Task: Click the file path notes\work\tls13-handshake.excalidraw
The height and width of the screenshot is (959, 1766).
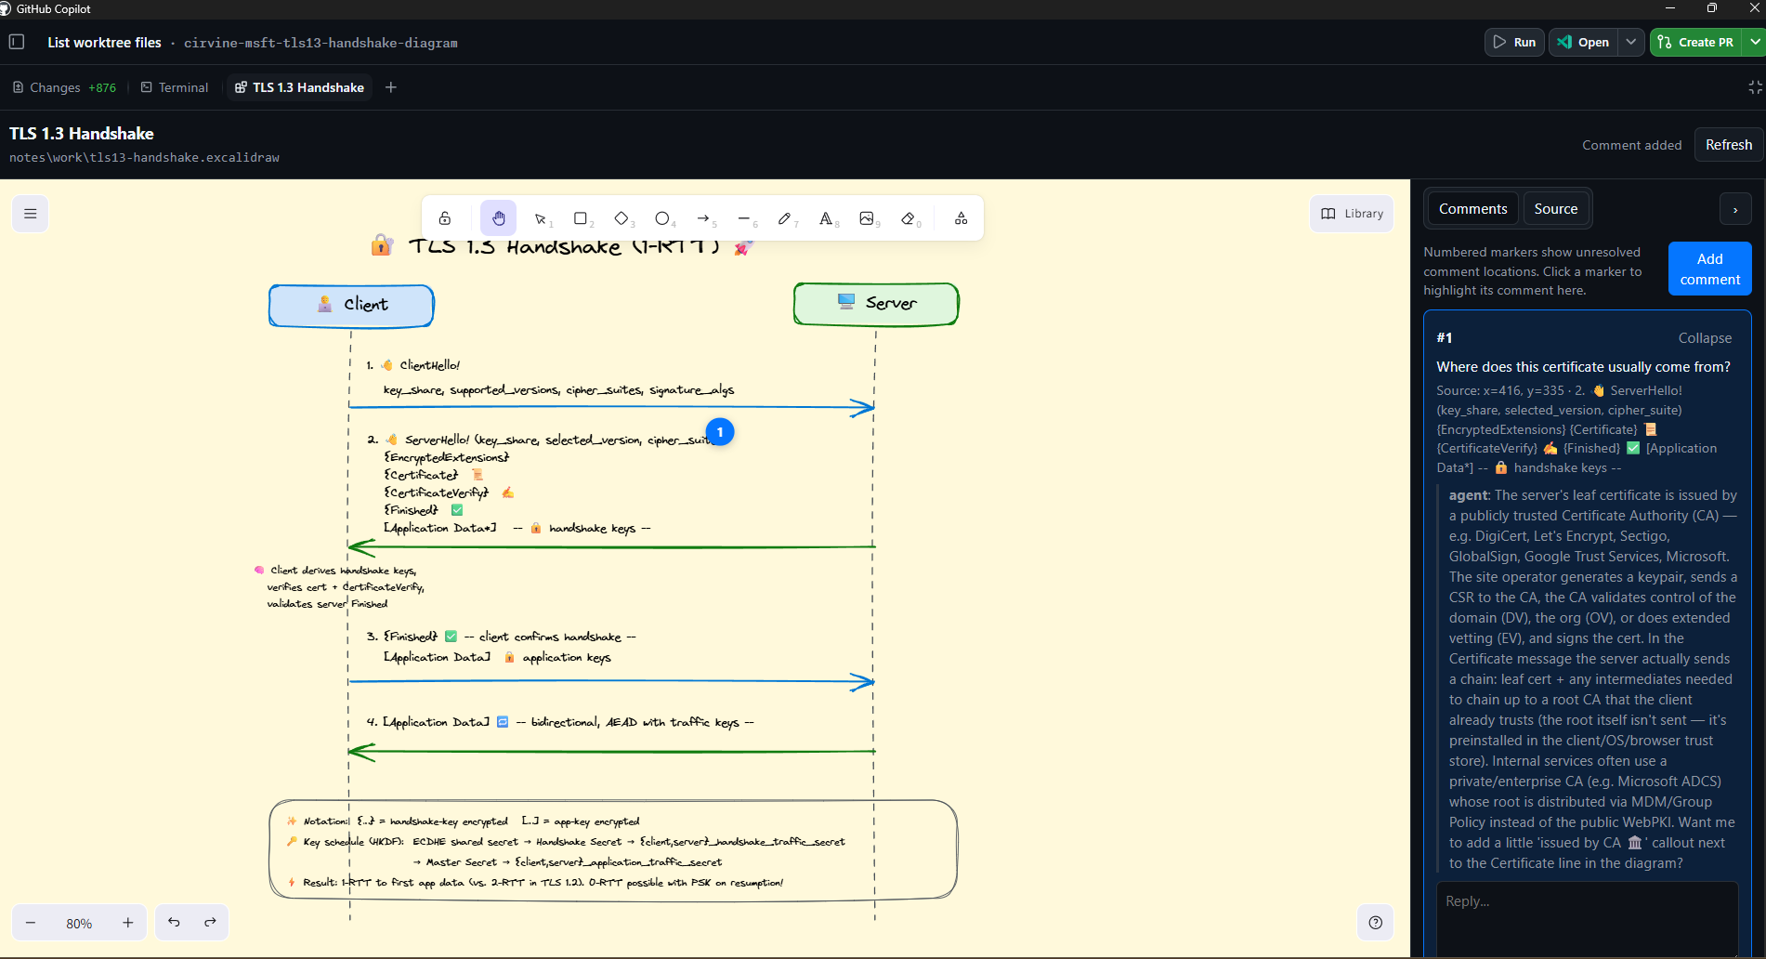Action: pos(144,158)
